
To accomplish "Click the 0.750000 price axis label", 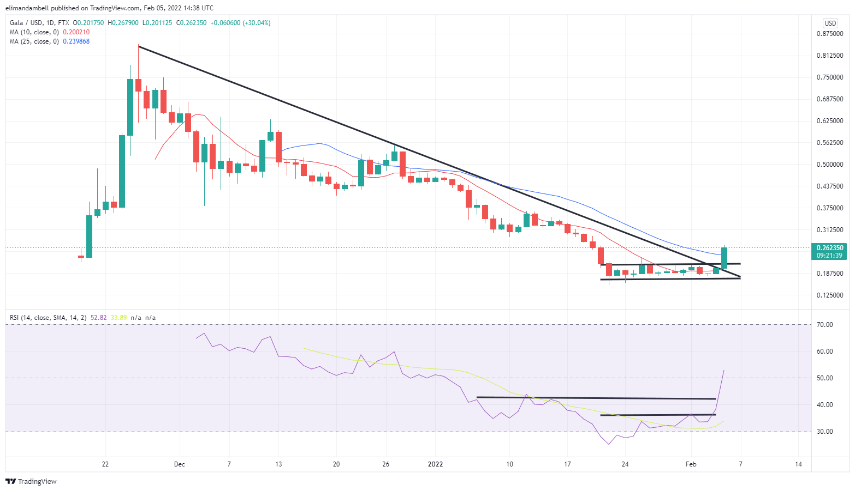I will tap(830, 77).
